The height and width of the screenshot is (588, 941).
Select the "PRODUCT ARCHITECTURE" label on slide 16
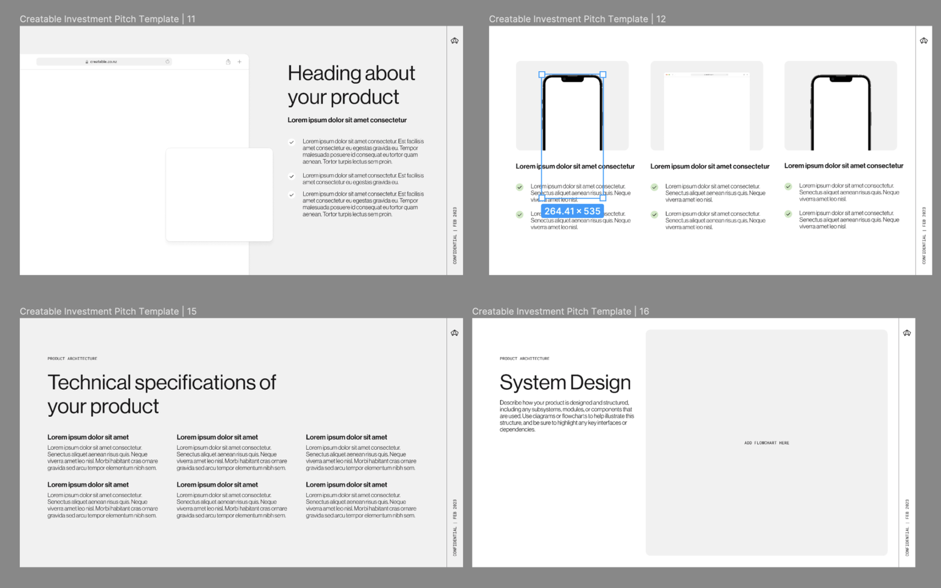[525, 359]
